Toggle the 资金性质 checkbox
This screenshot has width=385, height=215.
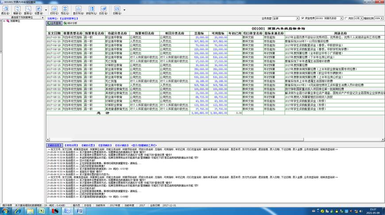[303, 18]
